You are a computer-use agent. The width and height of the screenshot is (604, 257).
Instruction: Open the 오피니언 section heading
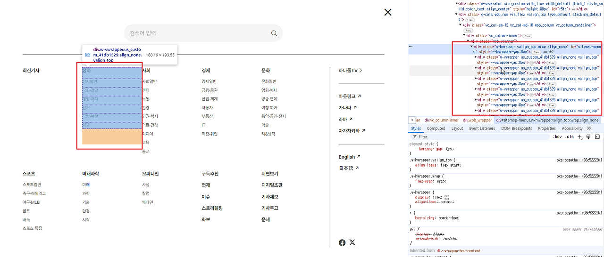click(151, 174)
